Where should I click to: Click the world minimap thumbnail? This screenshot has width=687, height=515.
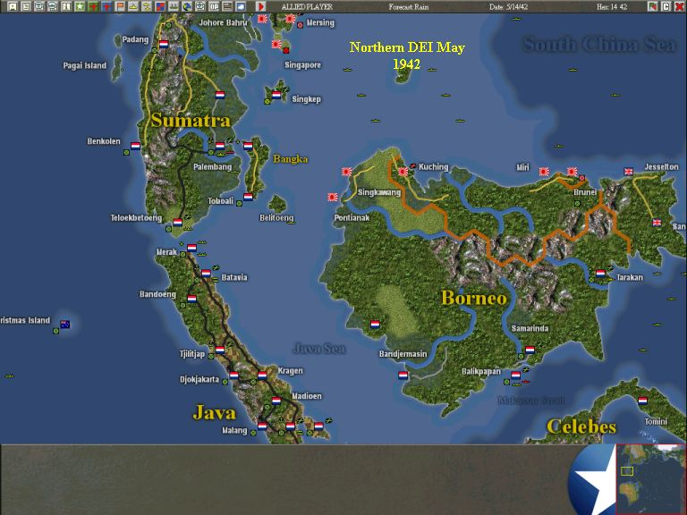point(651,479)
